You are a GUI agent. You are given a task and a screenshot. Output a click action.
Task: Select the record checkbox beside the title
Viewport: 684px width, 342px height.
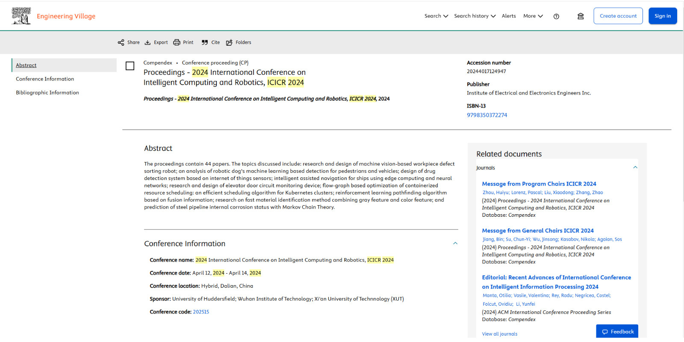130,66
